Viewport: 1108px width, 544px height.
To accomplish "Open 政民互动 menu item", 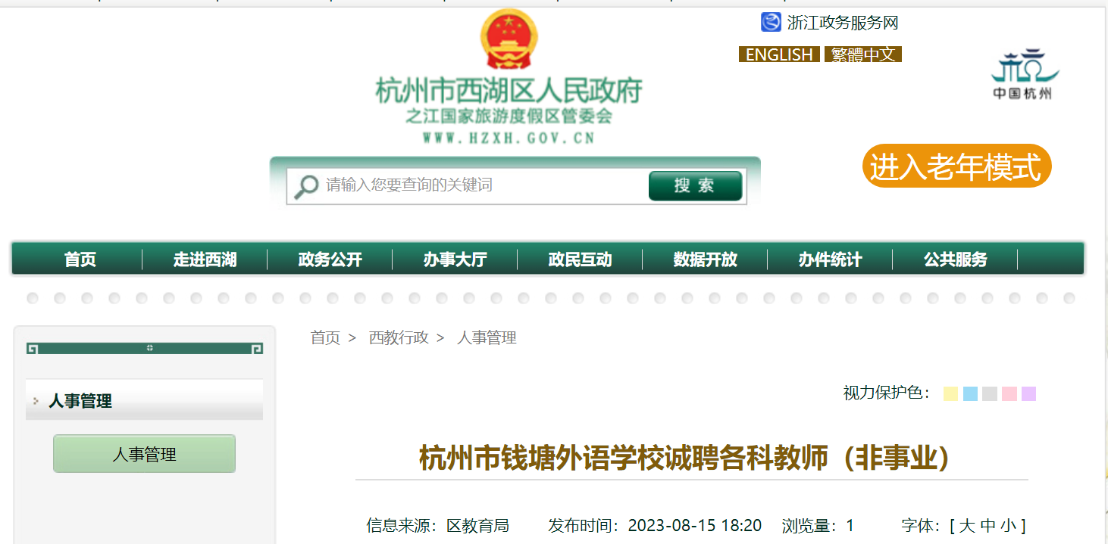I will [x=580, y=260].
